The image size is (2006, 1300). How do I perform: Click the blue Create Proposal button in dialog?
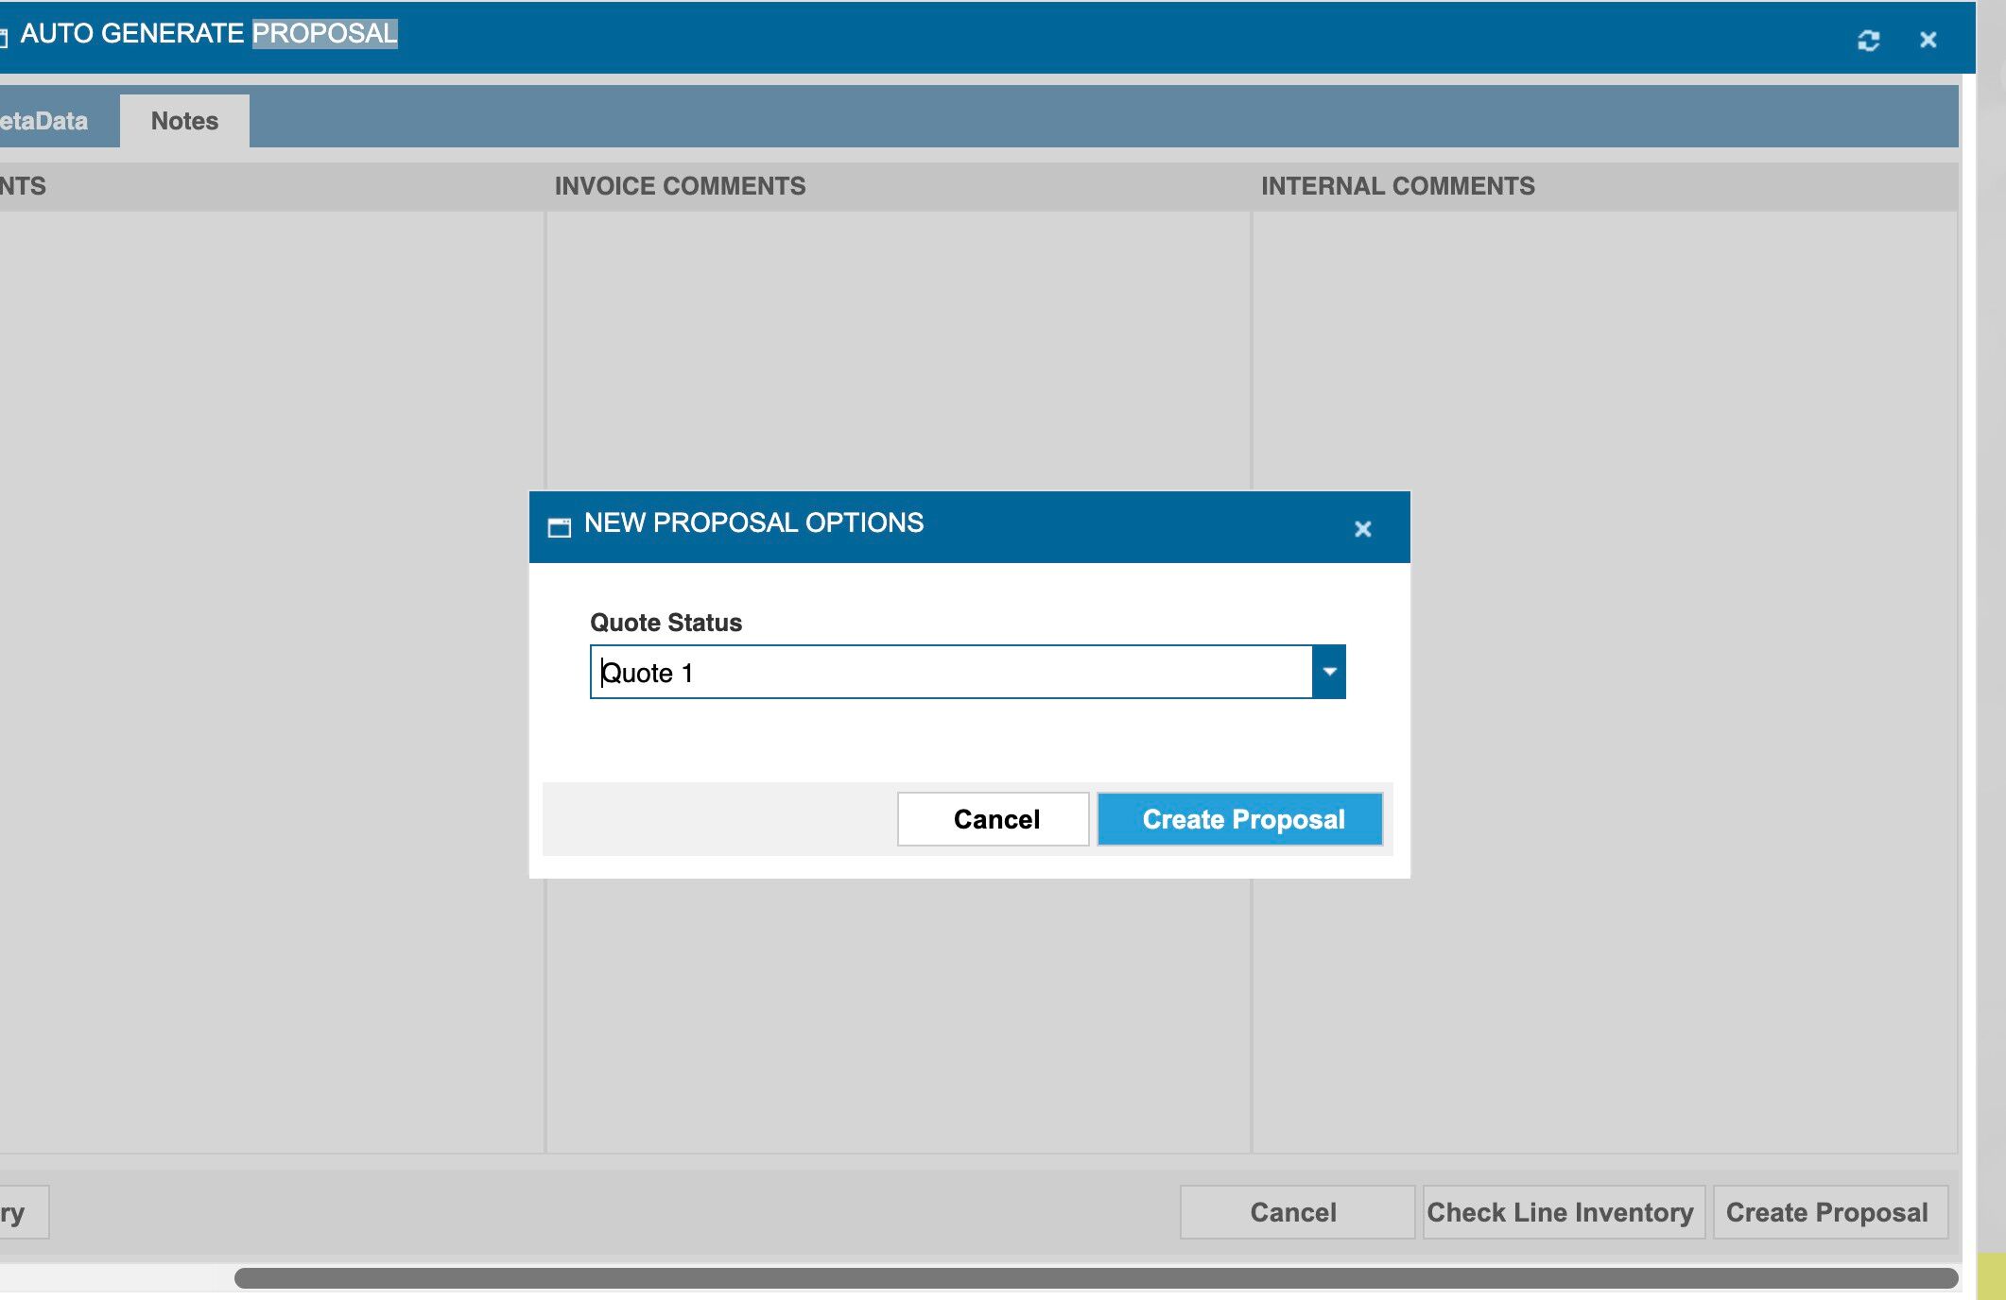[1240, 819]
